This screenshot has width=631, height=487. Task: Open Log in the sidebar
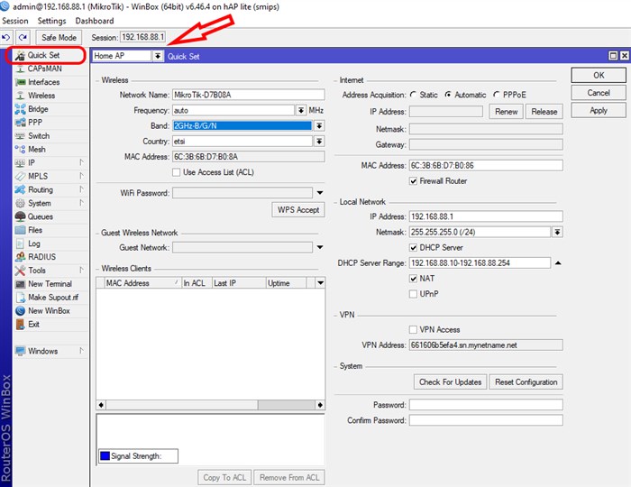[34, 243]
